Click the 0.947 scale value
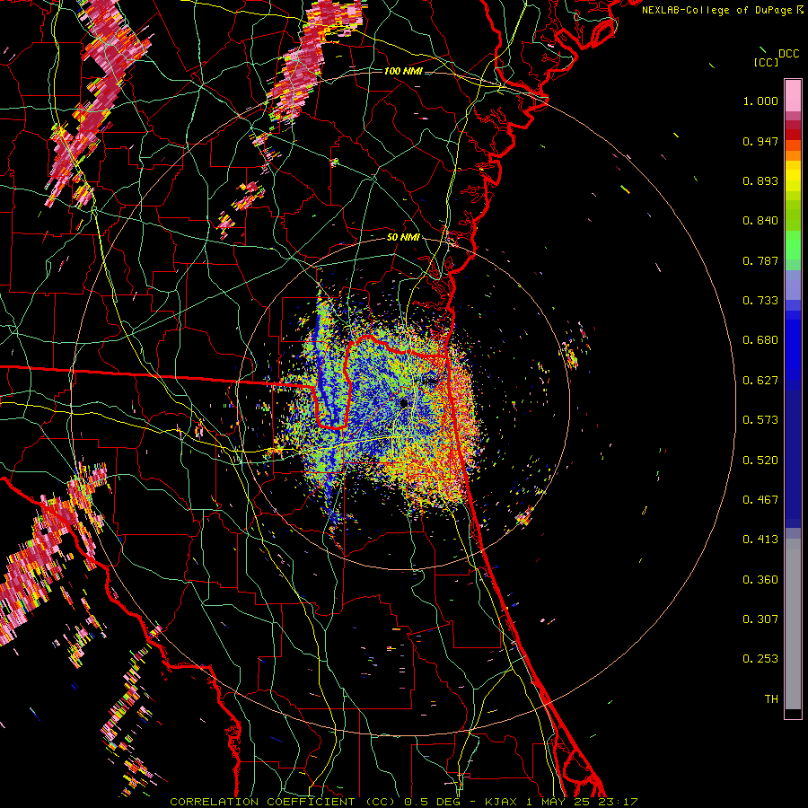 [x=760, y=141]
